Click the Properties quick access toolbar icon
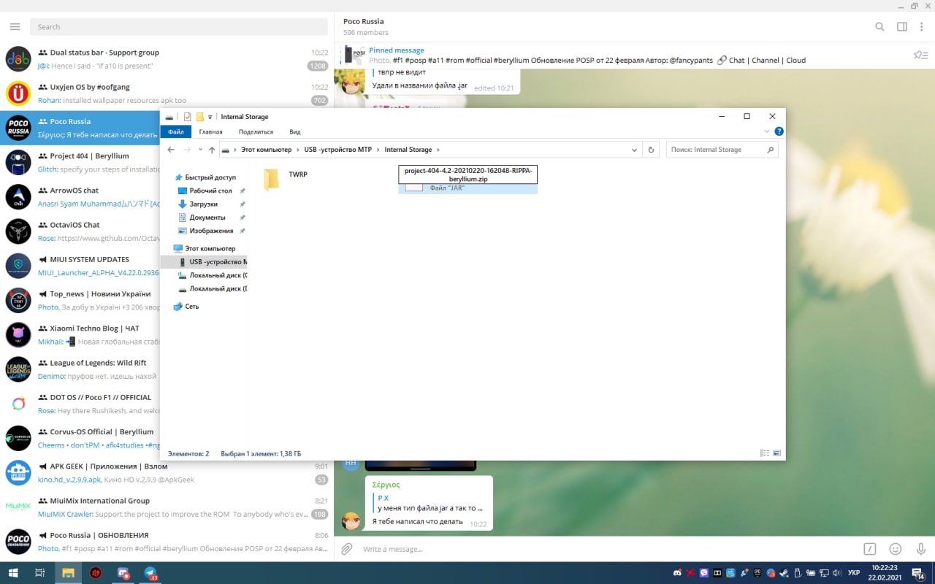 [x=188, y=117]
